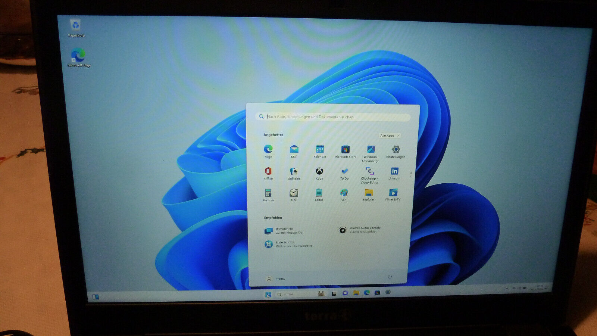
Task: Launch the Kalender app
Action: 320,151
